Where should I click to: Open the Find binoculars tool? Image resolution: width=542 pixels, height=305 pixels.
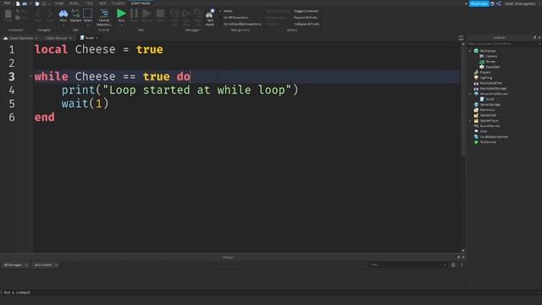[64, 15]
